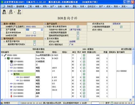Click the resistor icon for 211-000007
Viewport: 135px width, 105px height.
(x=18, y=77)
